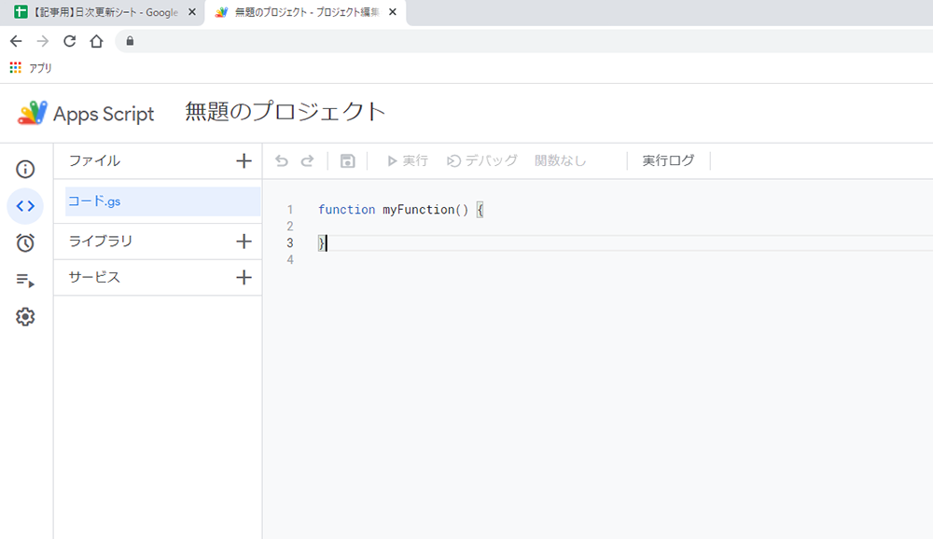Add a service with plus icon

[244, 277]
